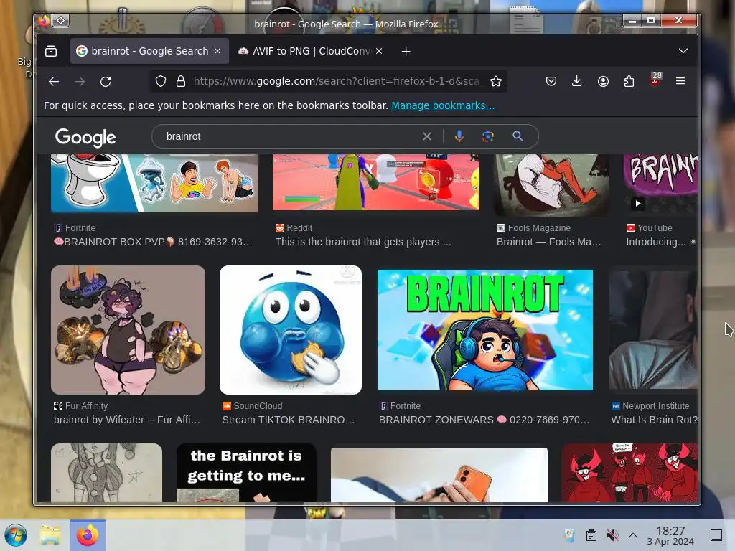
Task: Open the Firefox hamburger menu
Action: pyautogui.click(x=680, y=82)
